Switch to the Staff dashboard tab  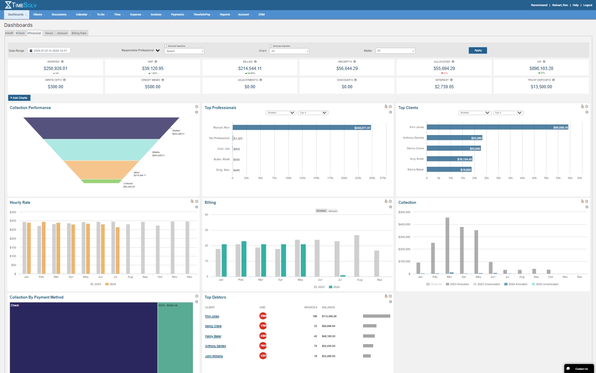pyautogui.click(x=9, y=33)
